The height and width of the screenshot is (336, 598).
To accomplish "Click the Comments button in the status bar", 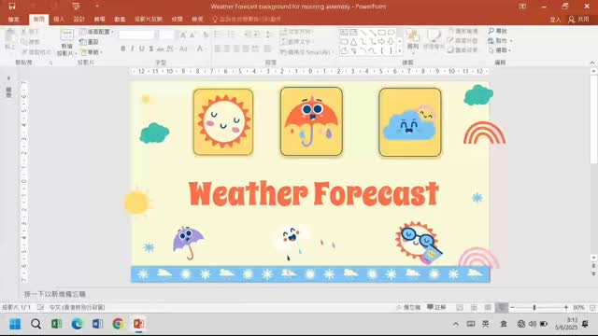I will click(436, 307).
